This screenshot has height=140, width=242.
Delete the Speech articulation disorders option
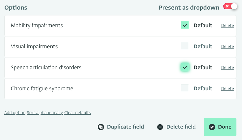(227, 67)
